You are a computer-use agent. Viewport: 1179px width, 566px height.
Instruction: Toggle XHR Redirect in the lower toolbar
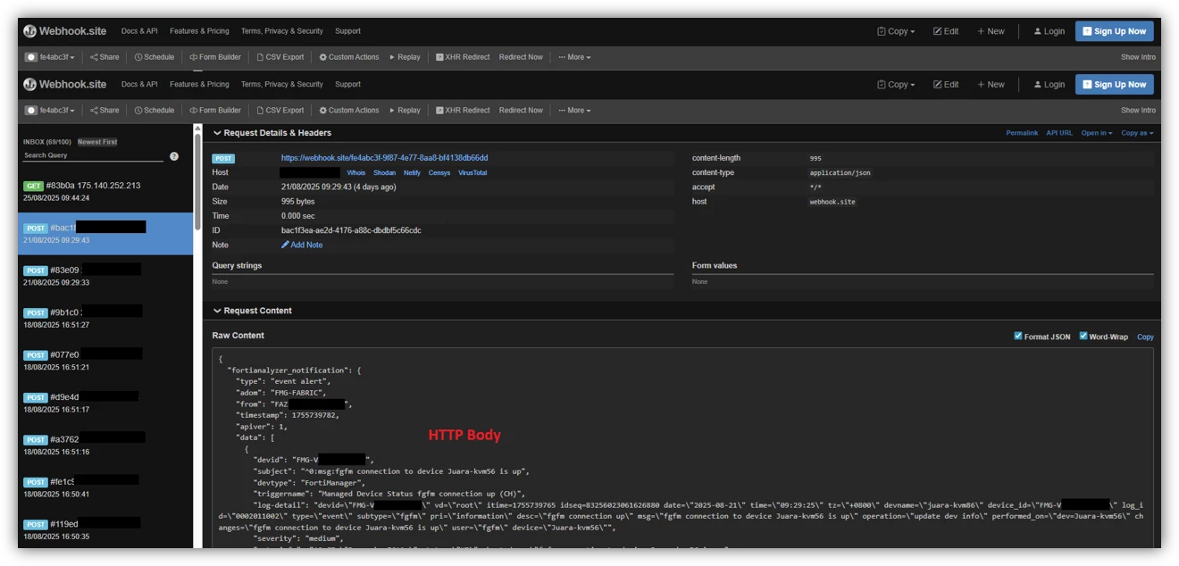tap(463, 111)
